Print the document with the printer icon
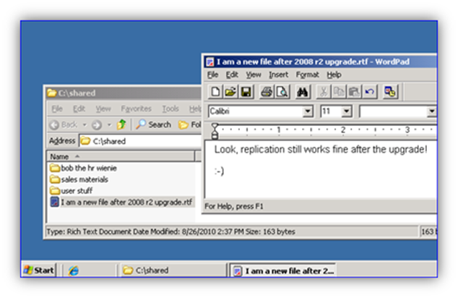 coord(267,92)
